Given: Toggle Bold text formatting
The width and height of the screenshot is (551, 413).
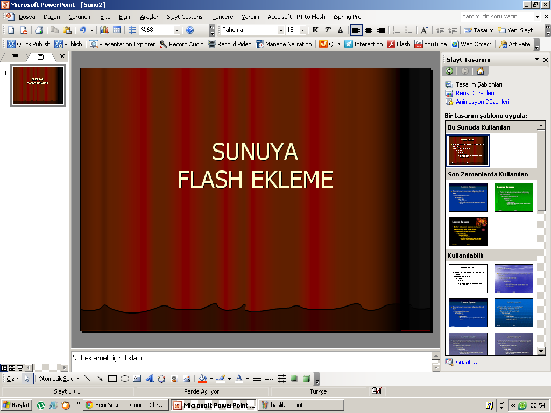Looking at the screenshot, I should 315,30.
